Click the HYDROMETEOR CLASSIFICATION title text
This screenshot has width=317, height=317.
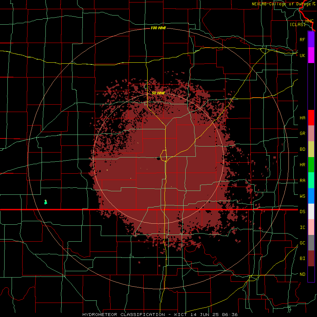pos(124,315)
